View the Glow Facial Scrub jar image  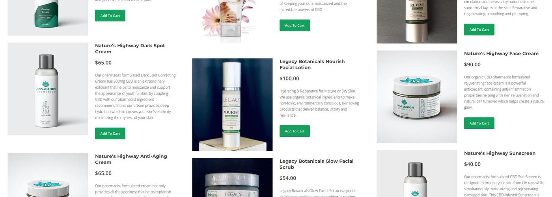click(232, 178)
